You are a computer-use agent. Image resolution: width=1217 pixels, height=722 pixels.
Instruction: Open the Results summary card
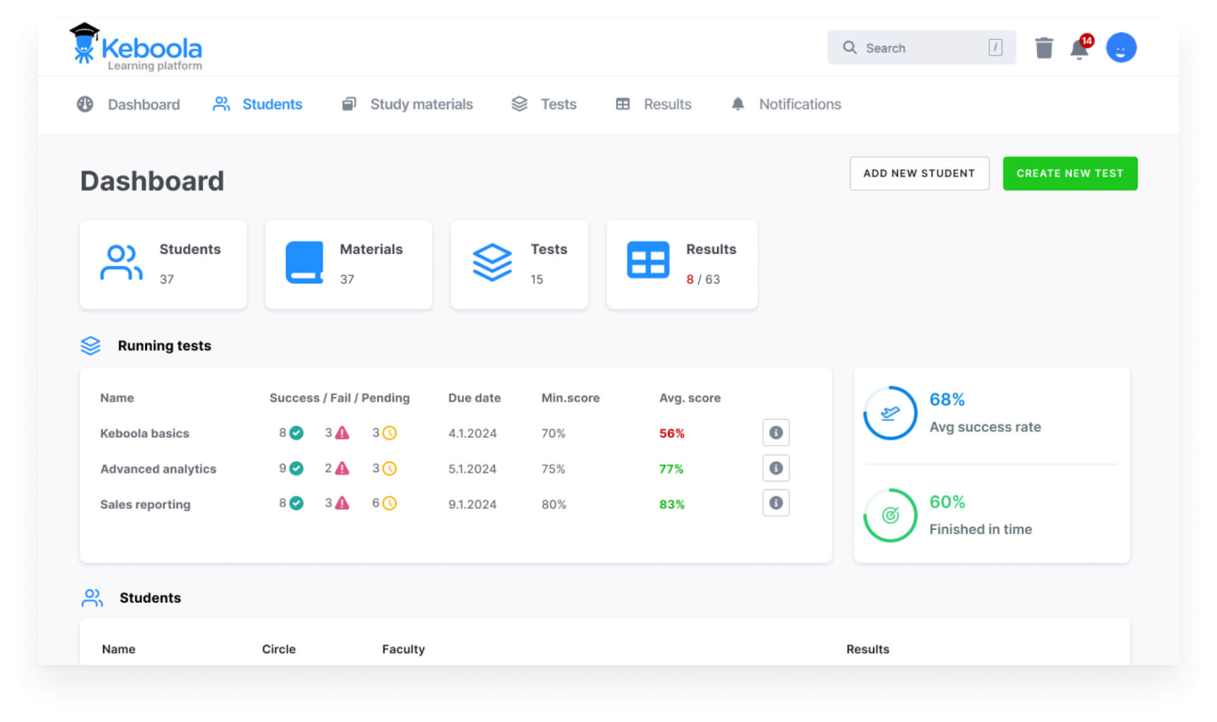point(682,264)
